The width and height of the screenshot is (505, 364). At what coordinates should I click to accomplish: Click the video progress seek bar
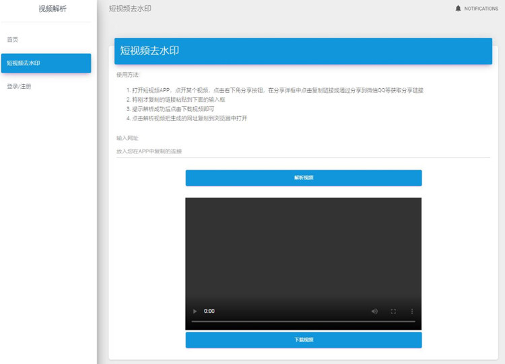tap(303, 322)
